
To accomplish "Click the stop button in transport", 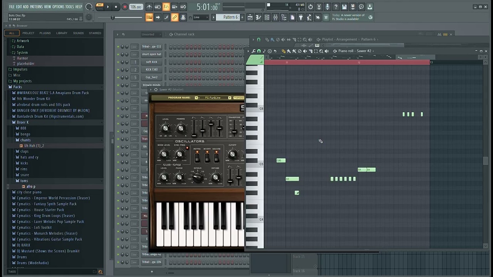I will click(116, 7).
